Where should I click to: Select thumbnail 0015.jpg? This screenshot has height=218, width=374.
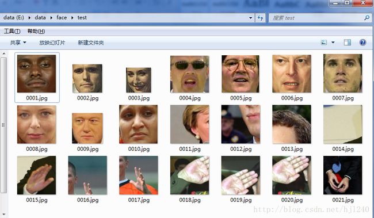(36, 175)
